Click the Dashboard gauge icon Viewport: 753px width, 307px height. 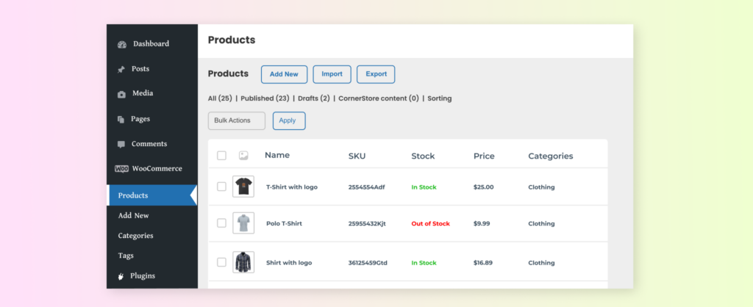(x=121, y=45)
